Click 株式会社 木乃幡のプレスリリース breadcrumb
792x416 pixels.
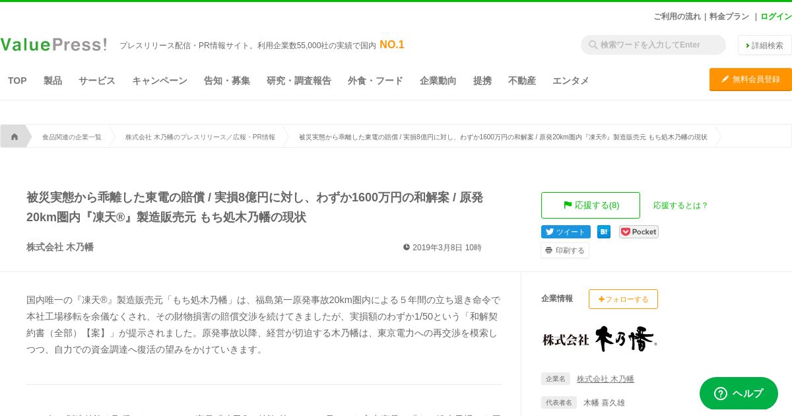pyautogui.click(x=200, y=137)
